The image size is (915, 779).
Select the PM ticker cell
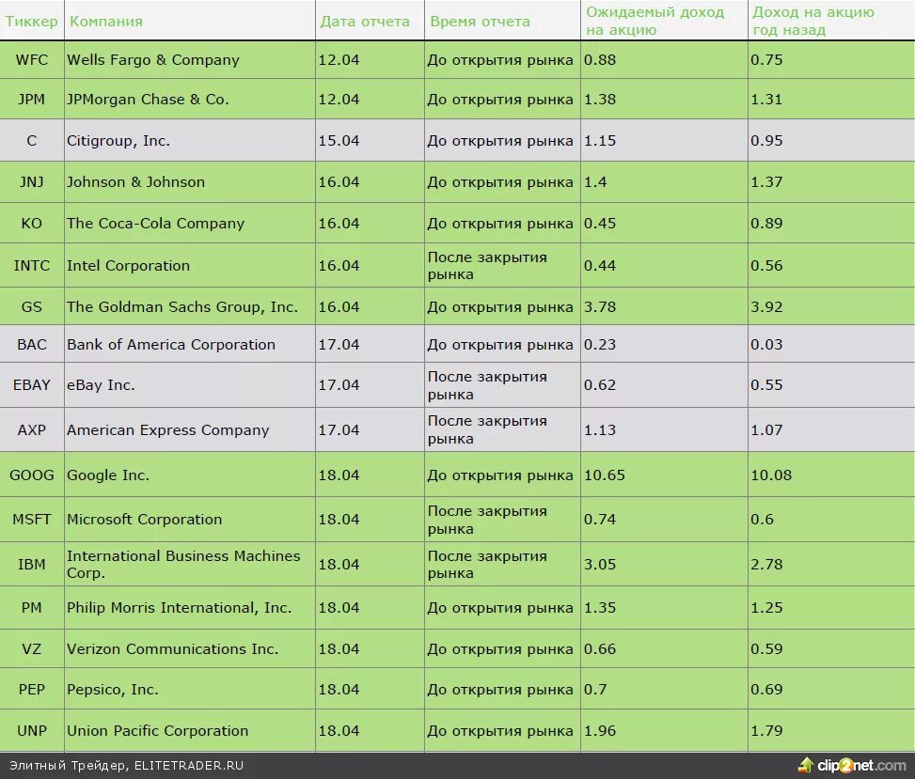tap(32, 608)
